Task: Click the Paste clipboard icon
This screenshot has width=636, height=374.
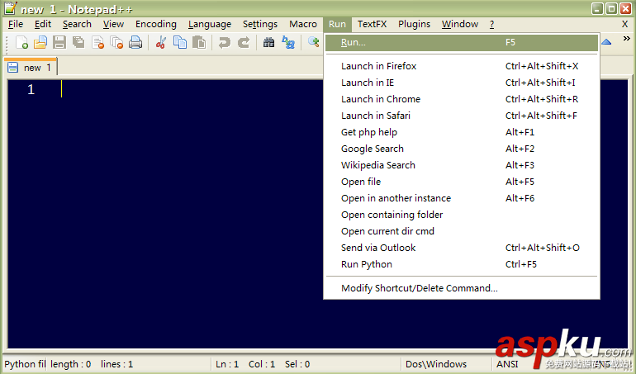Action: (199, 42)
